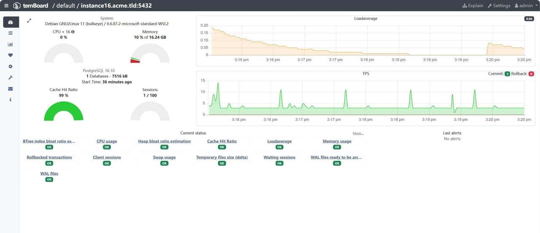Open the Cache Hit Ratio status link
This screenshot has width=540, height=233.
tap(222, 141)
